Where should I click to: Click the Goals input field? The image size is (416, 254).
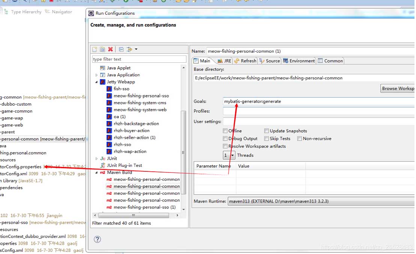click(x=319, y=101)
